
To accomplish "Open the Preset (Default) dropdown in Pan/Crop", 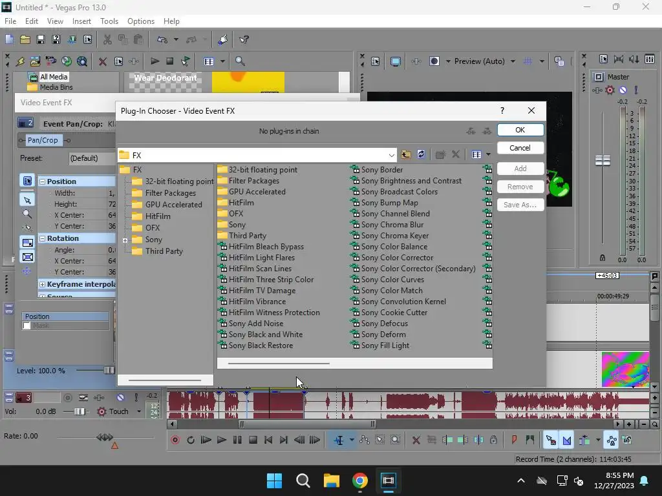I will click(92, 158).
